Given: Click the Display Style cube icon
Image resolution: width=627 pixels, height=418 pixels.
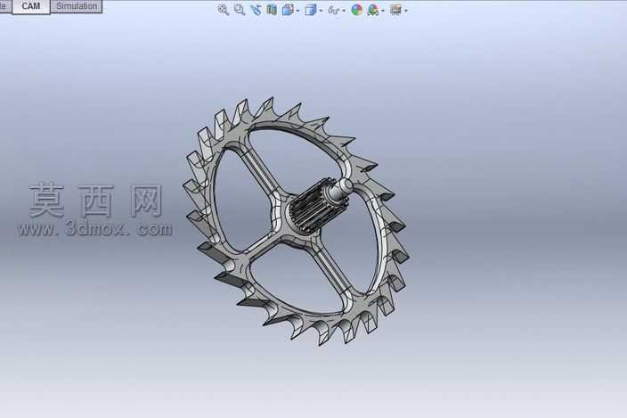Looking at the screenshot, I should (x=310, y=10).
